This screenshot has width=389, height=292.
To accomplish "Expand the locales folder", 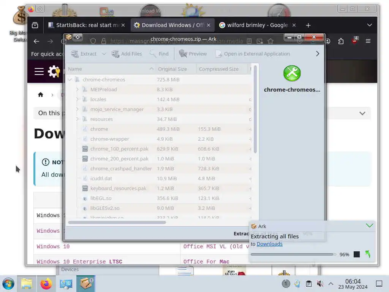I will pos(77,99).
